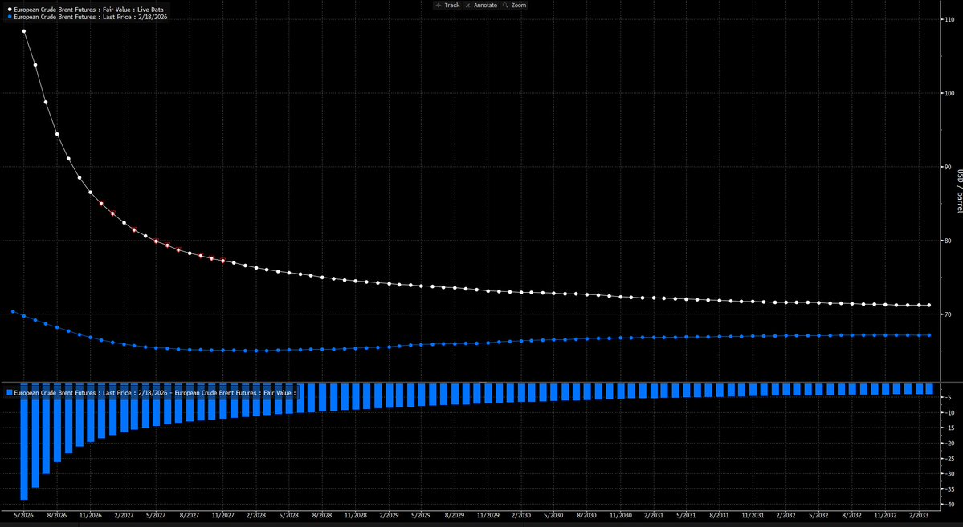Click the last blue Last Price point
This screenshot has height=527, width=963.
pos(929,335)
